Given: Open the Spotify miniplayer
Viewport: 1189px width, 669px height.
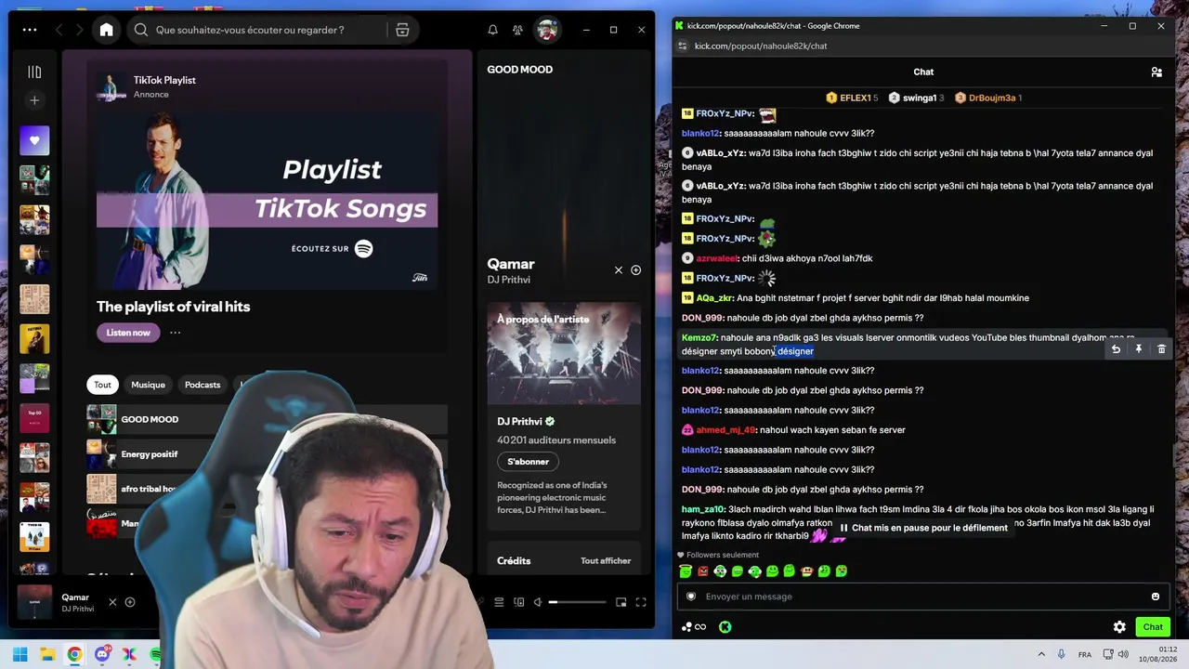Looking at the screenshot, I should click(620, 602).
